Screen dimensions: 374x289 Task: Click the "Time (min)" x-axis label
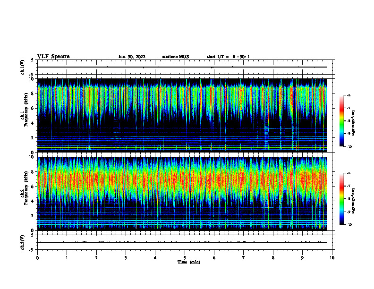189,262
